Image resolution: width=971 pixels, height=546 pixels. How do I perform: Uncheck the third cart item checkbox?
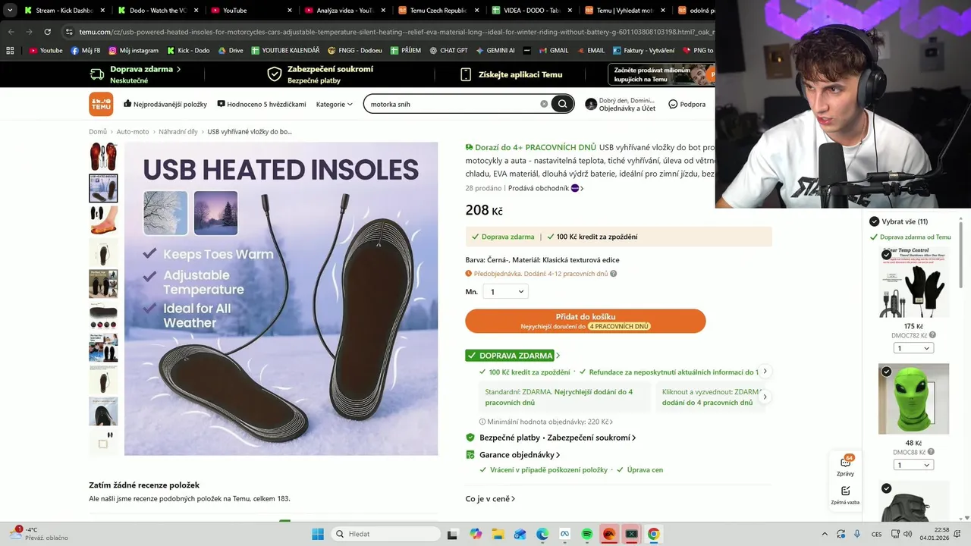(x=886, y=488)
